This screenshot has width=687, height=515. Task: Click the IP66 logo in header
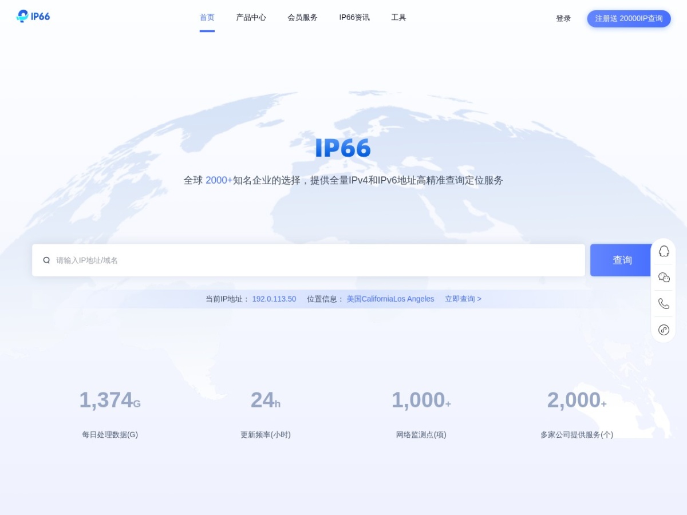pos(33,16)
